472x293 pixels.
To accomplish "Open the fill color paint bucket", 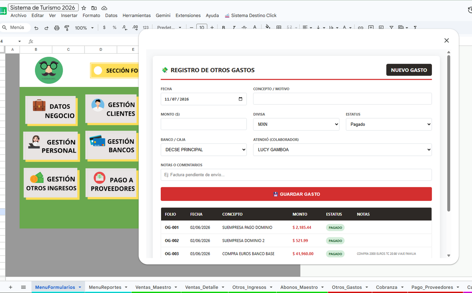I will pyautogui.click(x=268, y=27).
